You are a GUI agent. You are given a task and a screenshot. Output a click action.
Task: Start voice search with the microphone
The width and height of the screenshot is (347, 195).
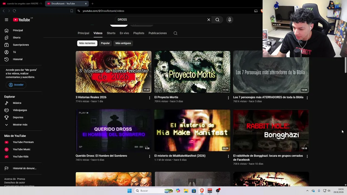(x=230, y=19)
